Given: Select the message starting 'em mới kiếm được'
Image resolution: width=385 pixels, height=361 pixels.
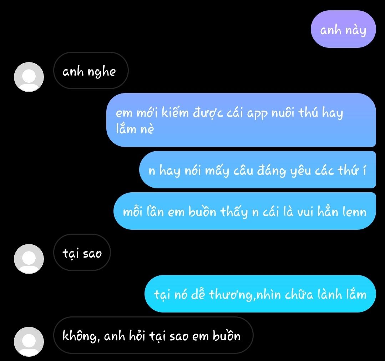Looking at the screenshot, I should pyautogui.click(x=241, y=120).
